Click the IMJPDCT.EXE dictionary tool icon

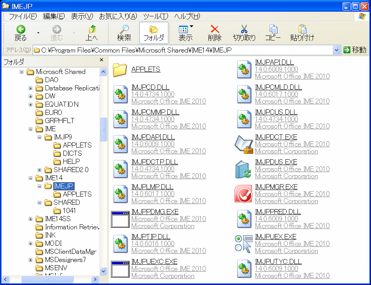tap(244, 144)
